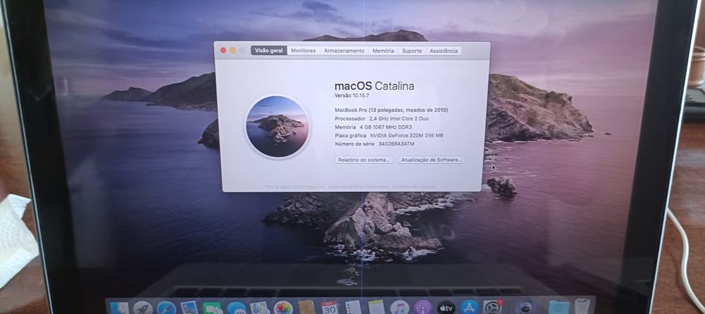This screenshot has width=705, height=314.
Task: Click Memória 4 GB 1067 MHz DDR3 line
Action: (x=373, y=127)
